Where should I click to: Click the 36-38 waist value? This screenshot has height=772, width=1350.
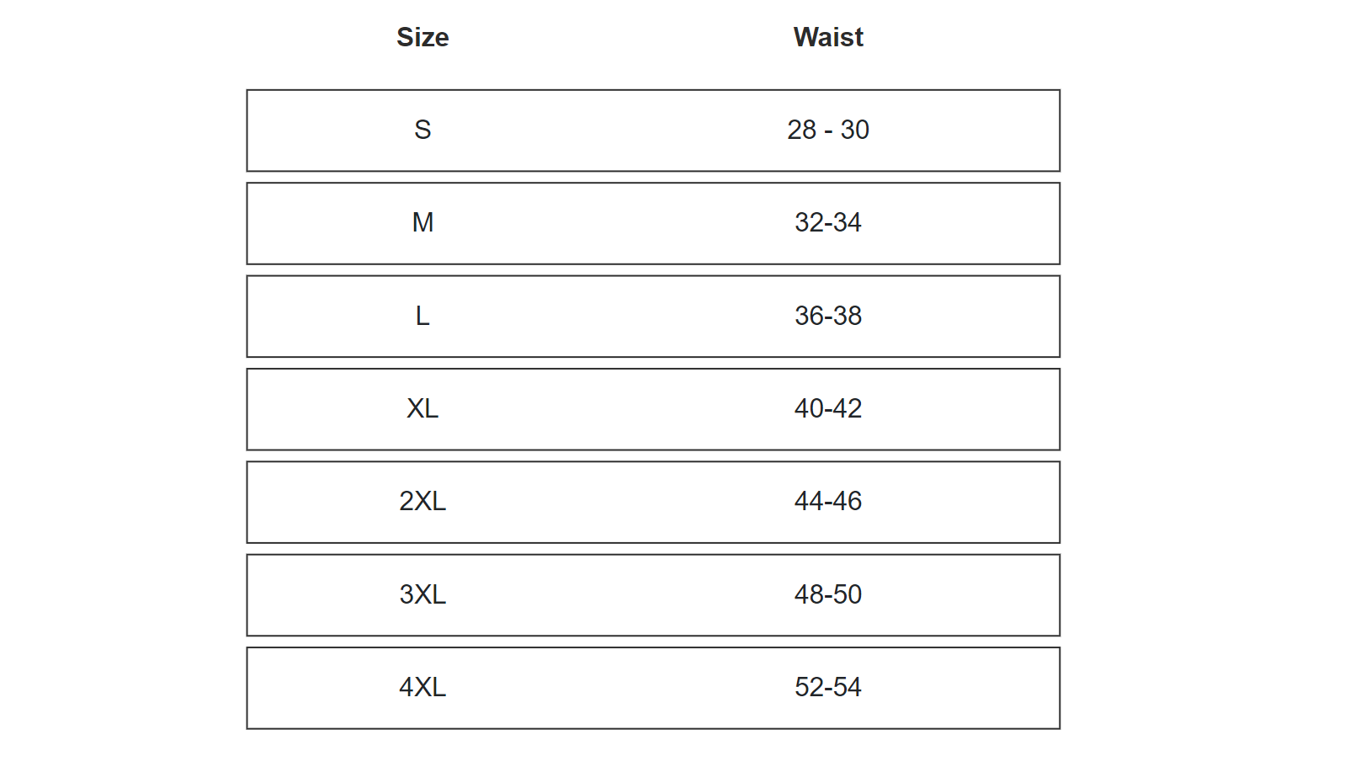pyautogui.click(x=828, y=316)
